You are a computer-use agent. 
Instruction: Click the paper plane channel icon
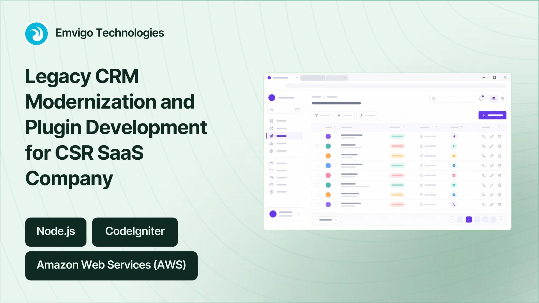point(454,136)
